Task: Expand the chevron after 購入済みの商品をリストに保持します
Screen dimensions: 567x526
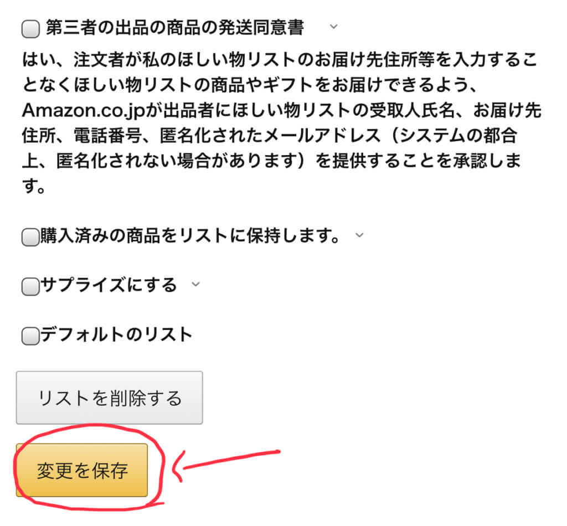Action: pos(359,235)
